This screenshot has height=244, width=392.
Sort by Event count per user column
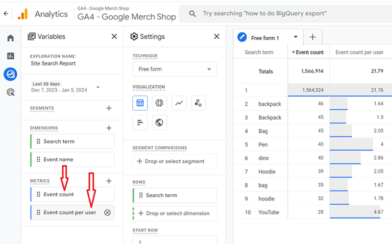[359, 52]
